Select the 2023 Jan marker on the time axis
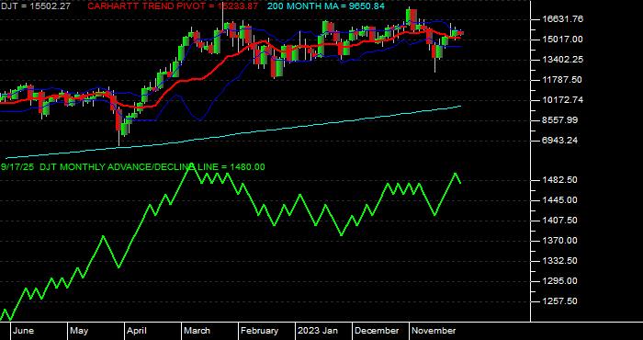This screenshot has height=340, width=643. tap(318, 331)
